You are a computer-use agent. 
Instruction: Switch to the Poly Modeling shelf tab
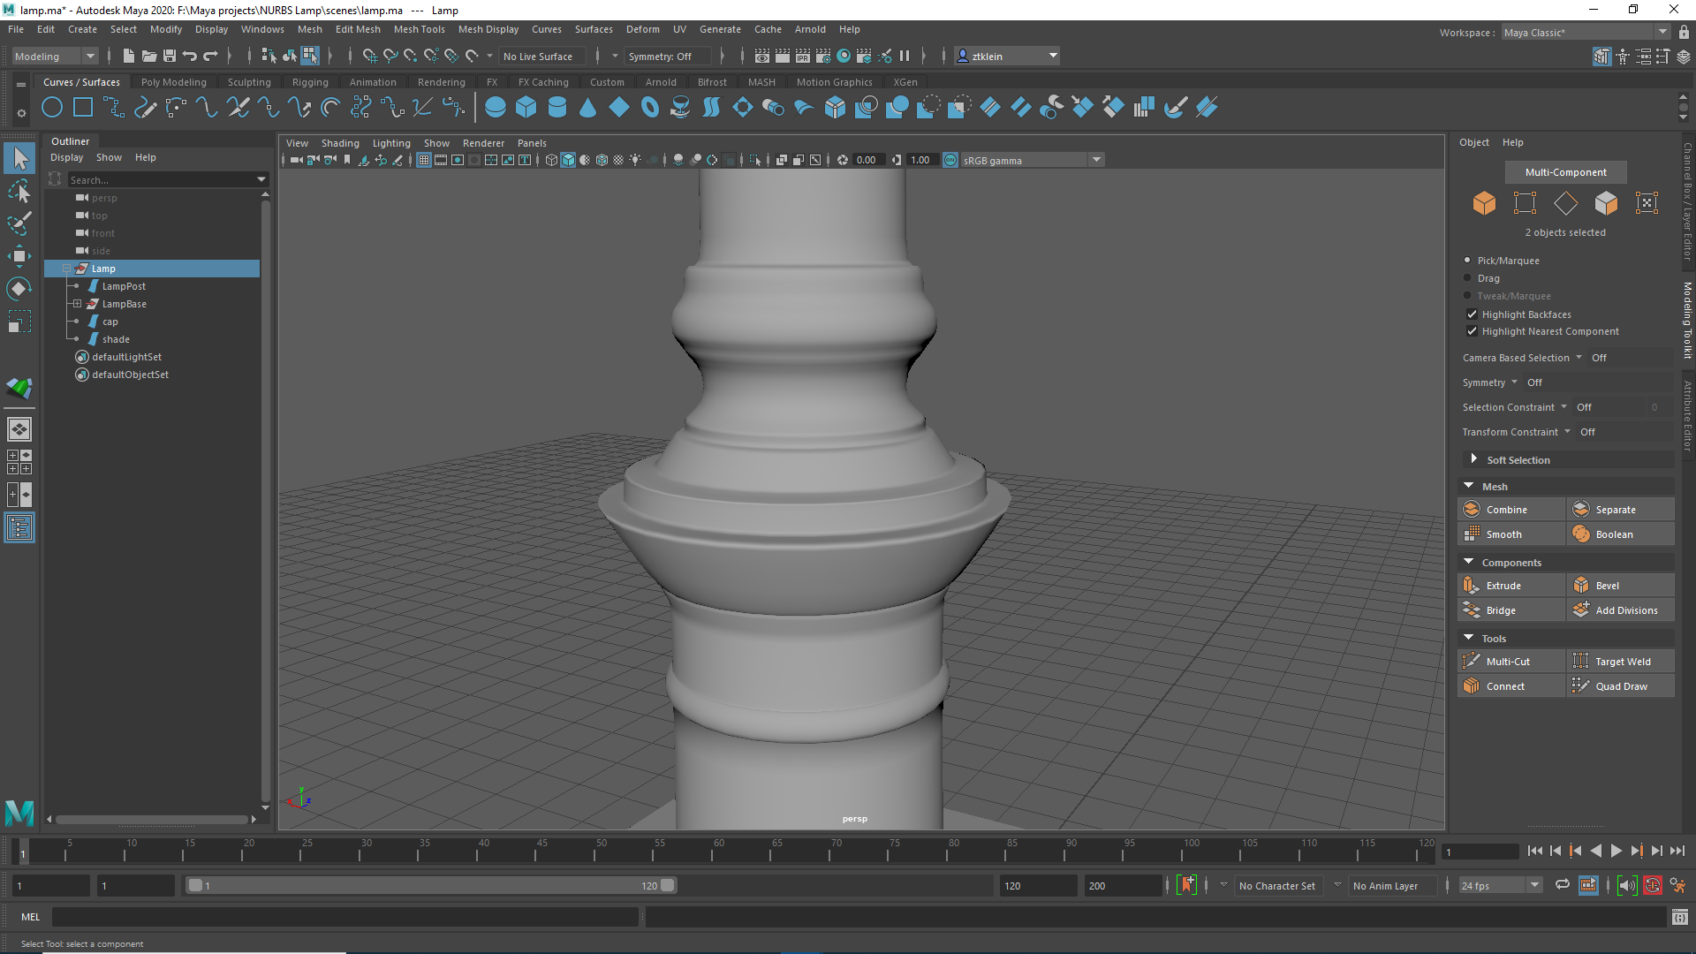[173, 82]
